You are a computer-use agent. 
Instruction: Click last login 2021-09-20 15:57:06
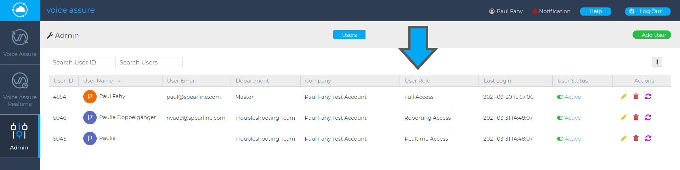pyautogui.click(x=508, y=97)
